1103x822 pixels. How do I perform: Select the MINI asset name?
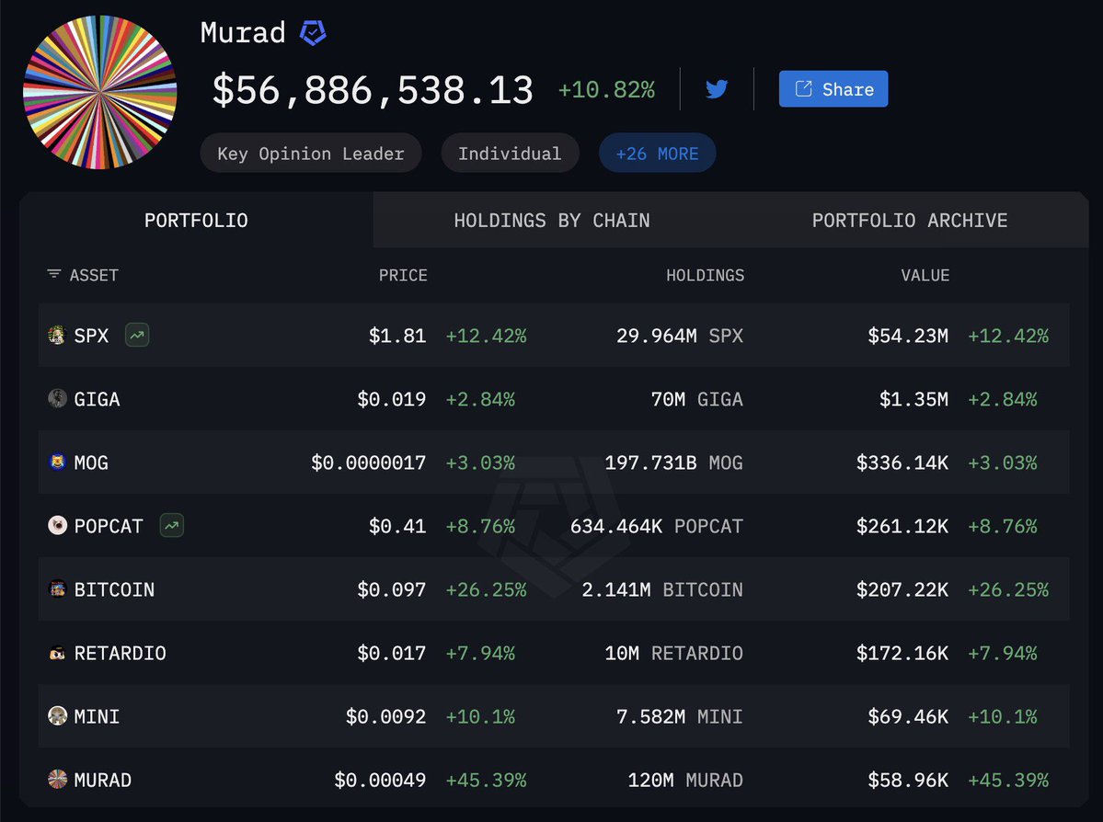[98, 716]
